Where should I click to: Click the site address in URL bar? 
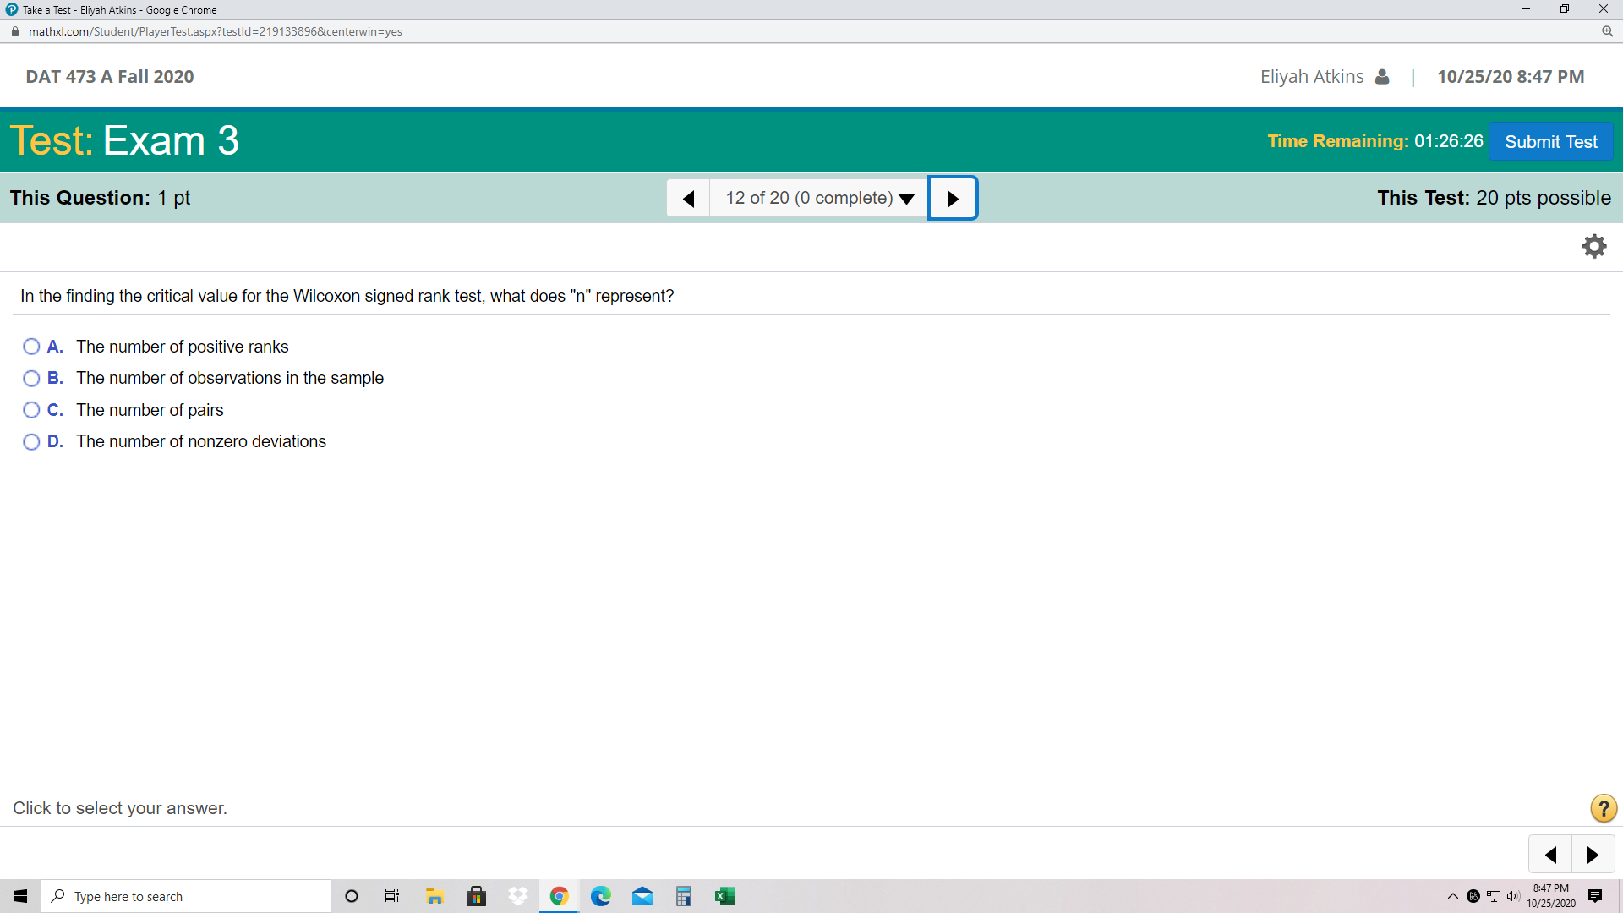coord(215,31)
